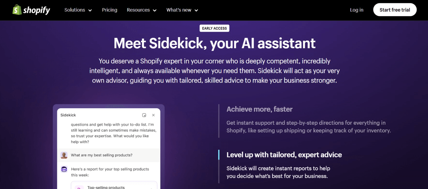Close the Sidekick chat panel

tap(153, 115)
